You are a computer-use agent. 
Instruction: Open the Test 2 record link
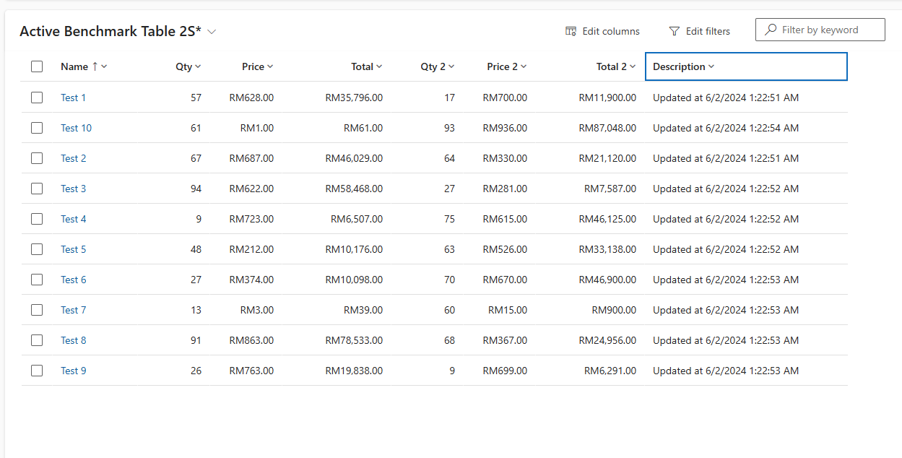pos(73,158)
